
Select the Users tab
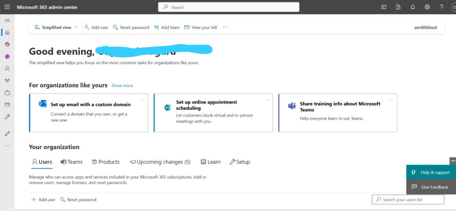click(x=42, y=162)
